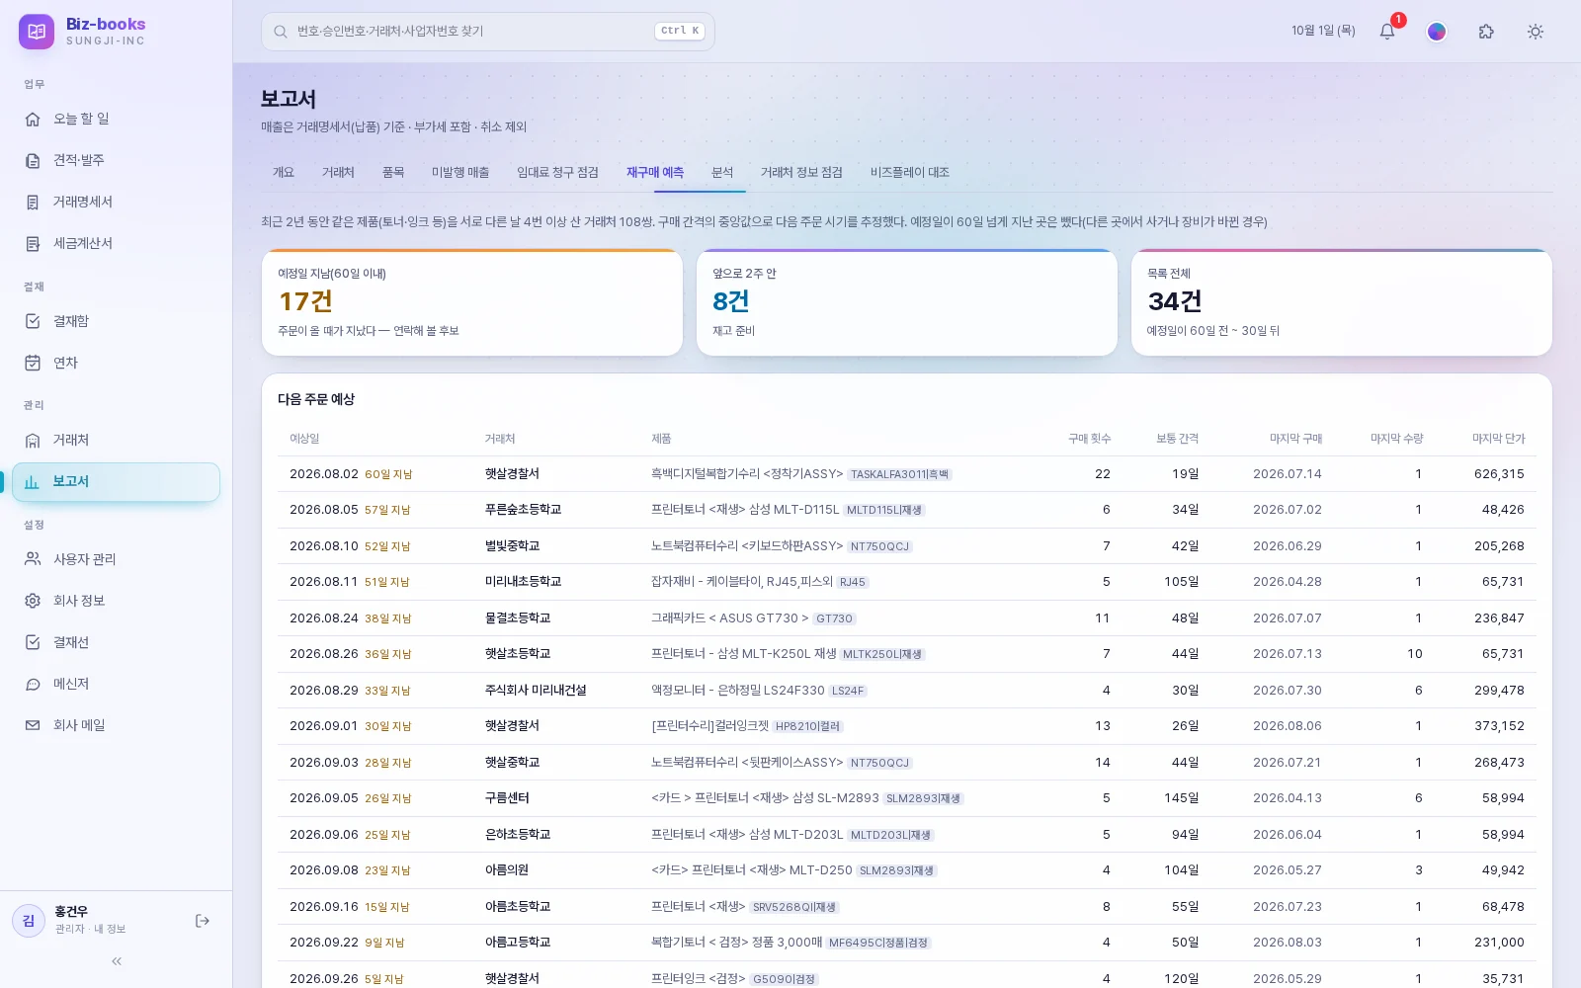Select 보고서 in the sidebar
The width and height of the screenshot is (1581, 988).
pyautogui.click(x=116, y=482)
